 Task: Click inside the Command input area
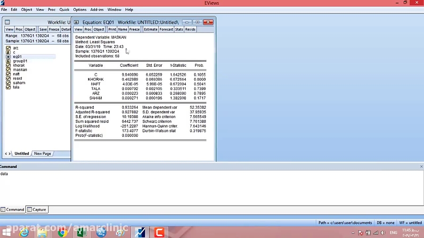click(188, 188)
